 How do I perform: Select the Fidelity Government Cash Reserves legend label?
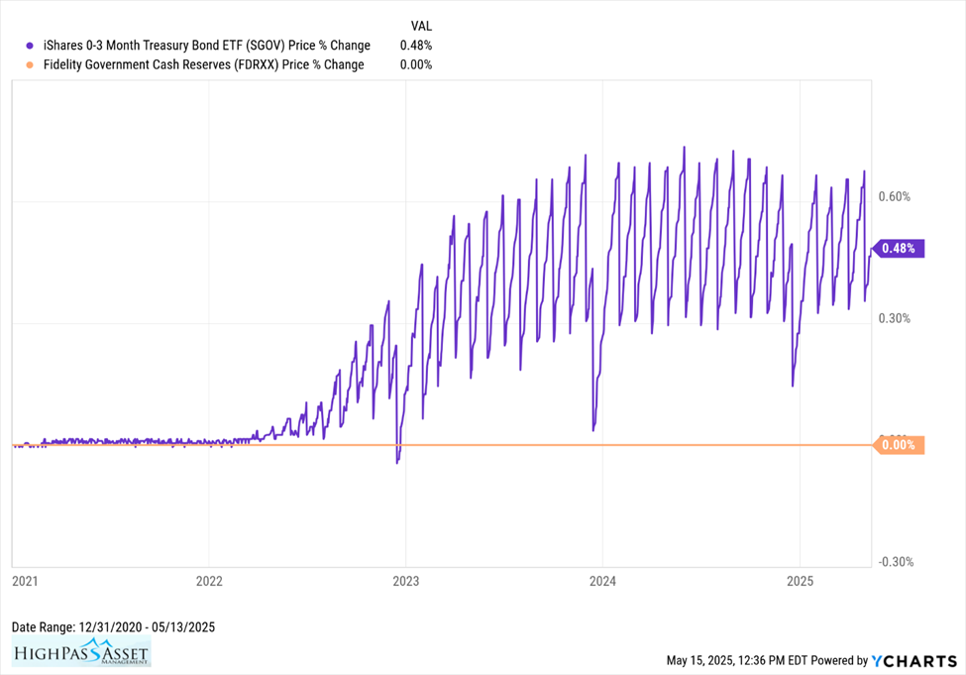(x=204, y=64)
